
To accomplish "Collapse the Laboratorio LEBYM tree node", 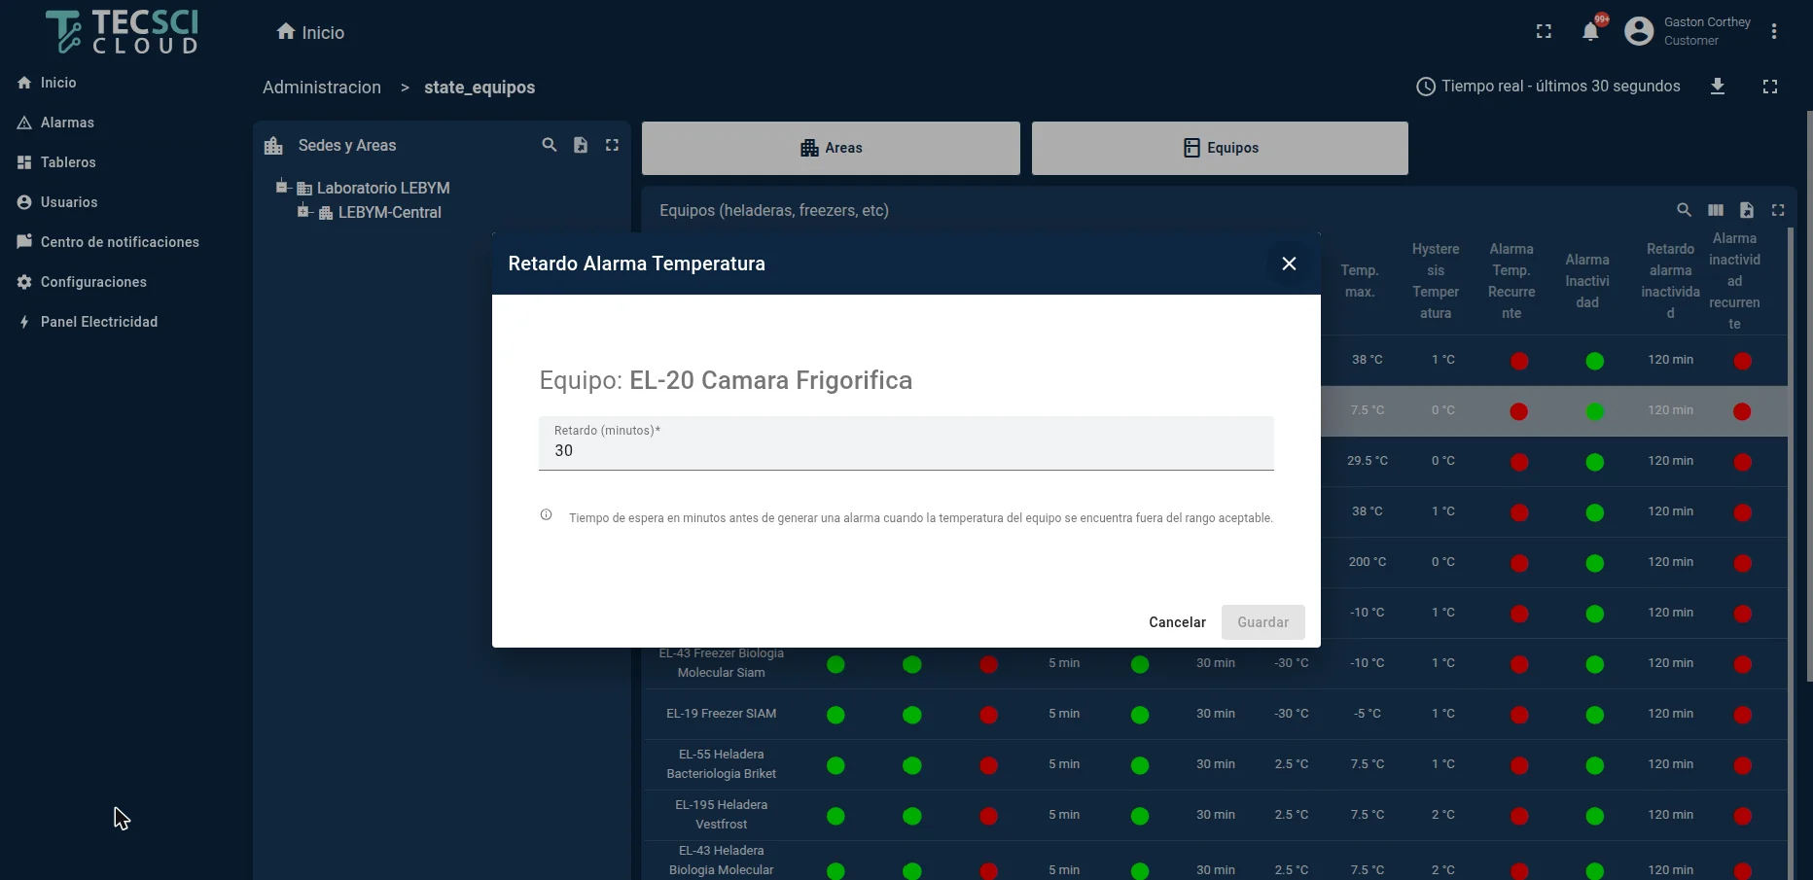I will coord(281,187).
